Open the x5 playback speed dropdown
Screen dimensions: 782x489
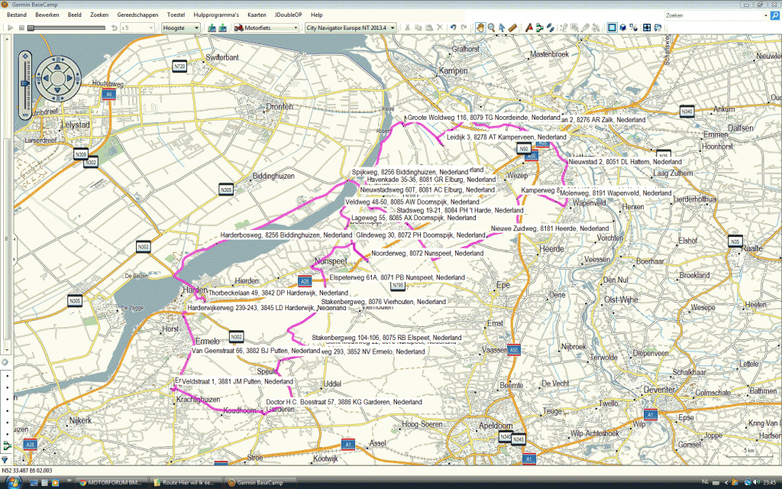coord(137,28)
